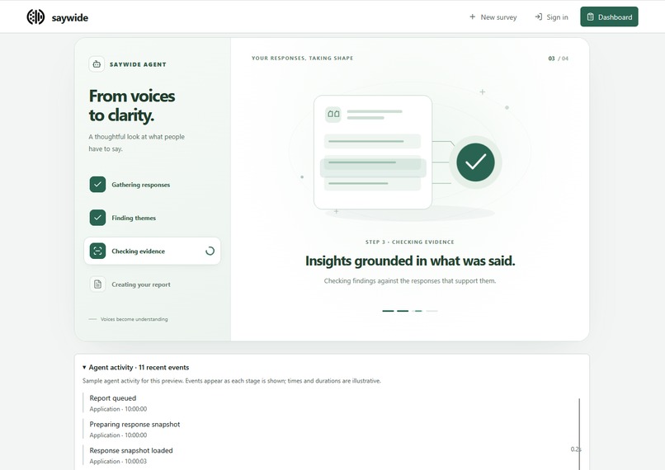Click the spinner in Checking evidence row
Screen dimensions: 665x470
coord(210,251)
